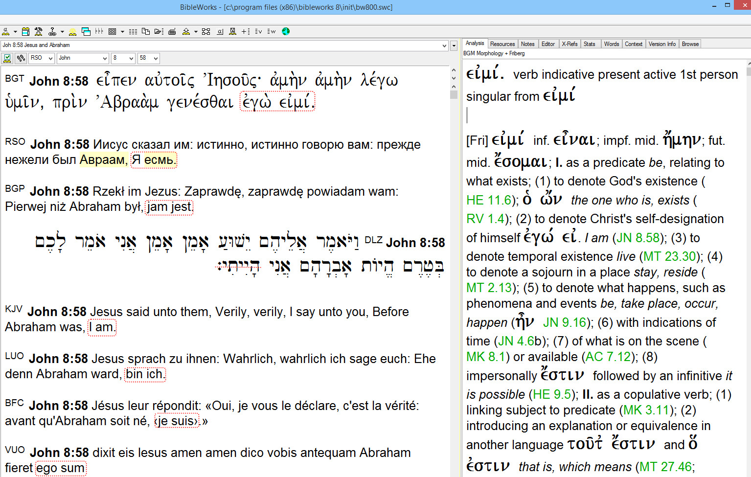Image resolution: width=751 pixels, height=477 pixels.
Task: Switch to the Analysis tab
Action: tap(475, 44)
